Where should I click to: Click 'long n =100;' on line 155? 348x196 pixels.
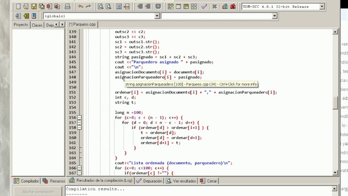129,113
